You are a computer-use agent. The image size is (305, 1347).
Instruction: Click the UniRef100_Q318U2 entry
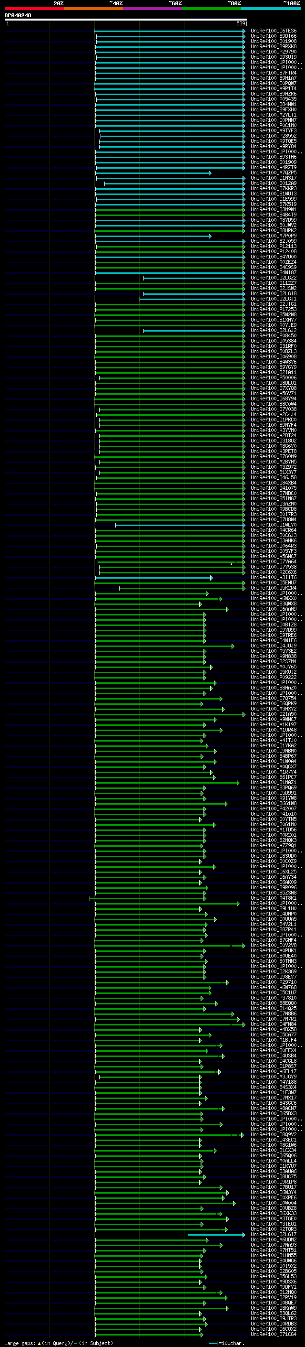[274, 441]
